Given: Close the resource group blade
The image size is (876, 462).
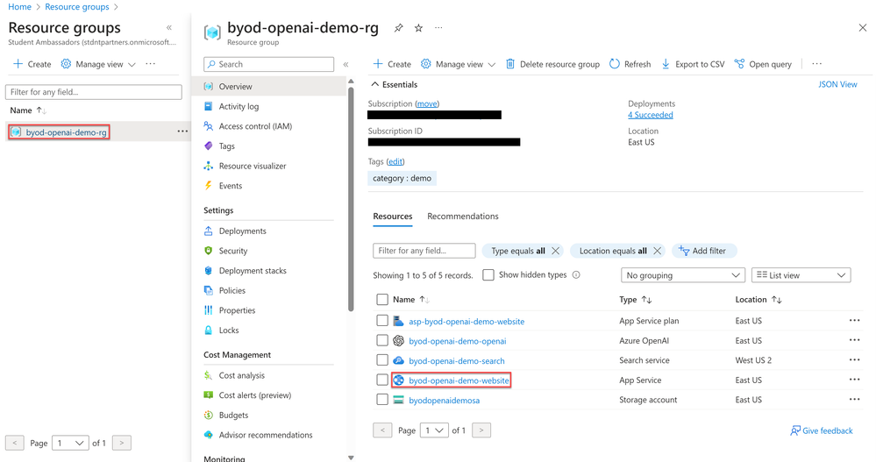Looking at the screenshot, I should [x=863, y=27].
